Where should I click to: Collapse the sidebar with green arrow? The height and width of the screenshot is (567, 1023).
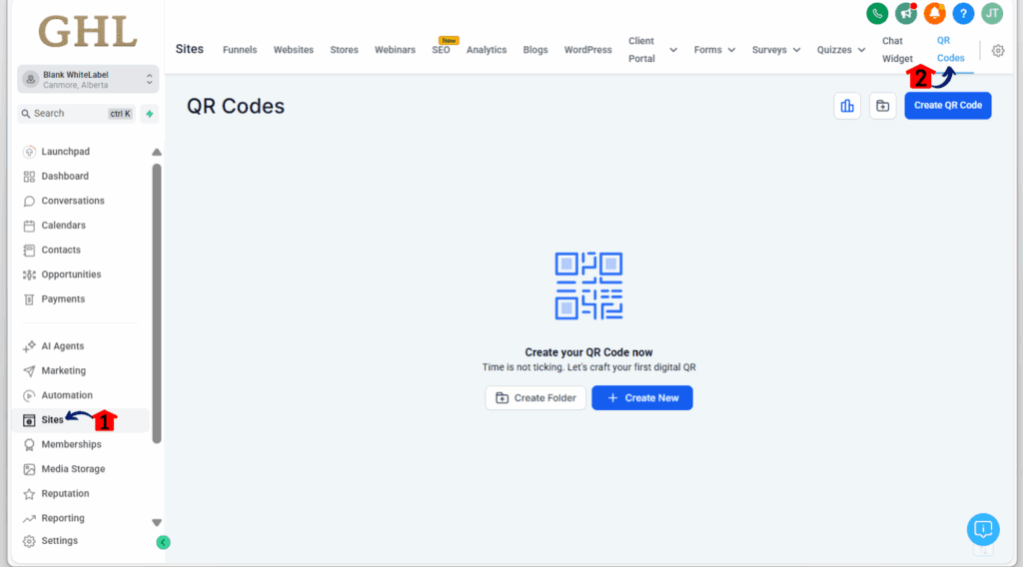(163, 542)
